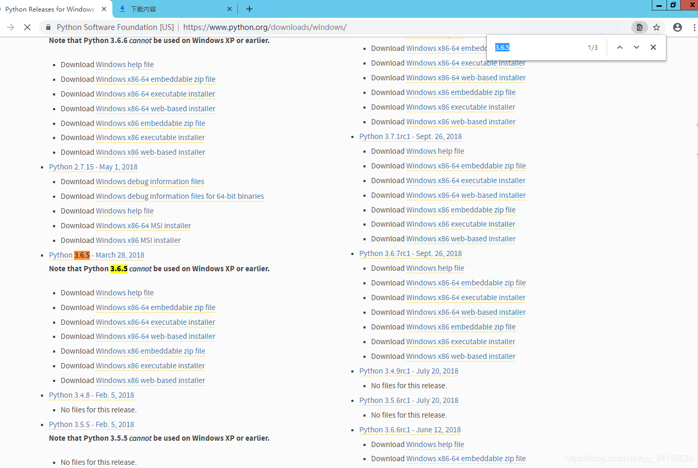Viewport: 698px width, 468px height.
Task: Download 3.6.5 Windows x86 embeddable zip file
Action: coord(151,351)
